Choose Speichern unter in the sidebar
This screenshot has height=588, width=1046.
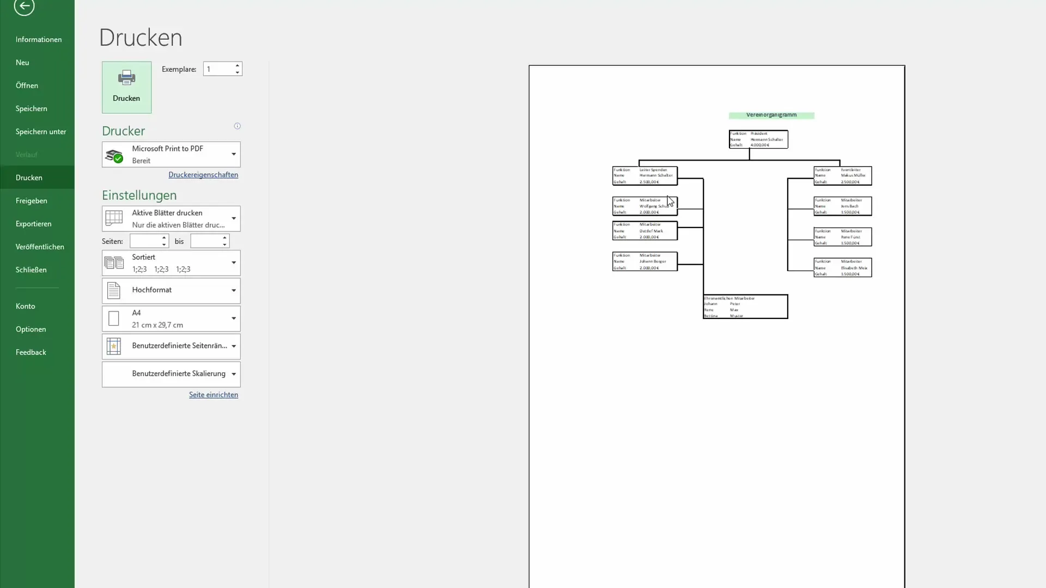pyautogui.click(x=37, y=131)
